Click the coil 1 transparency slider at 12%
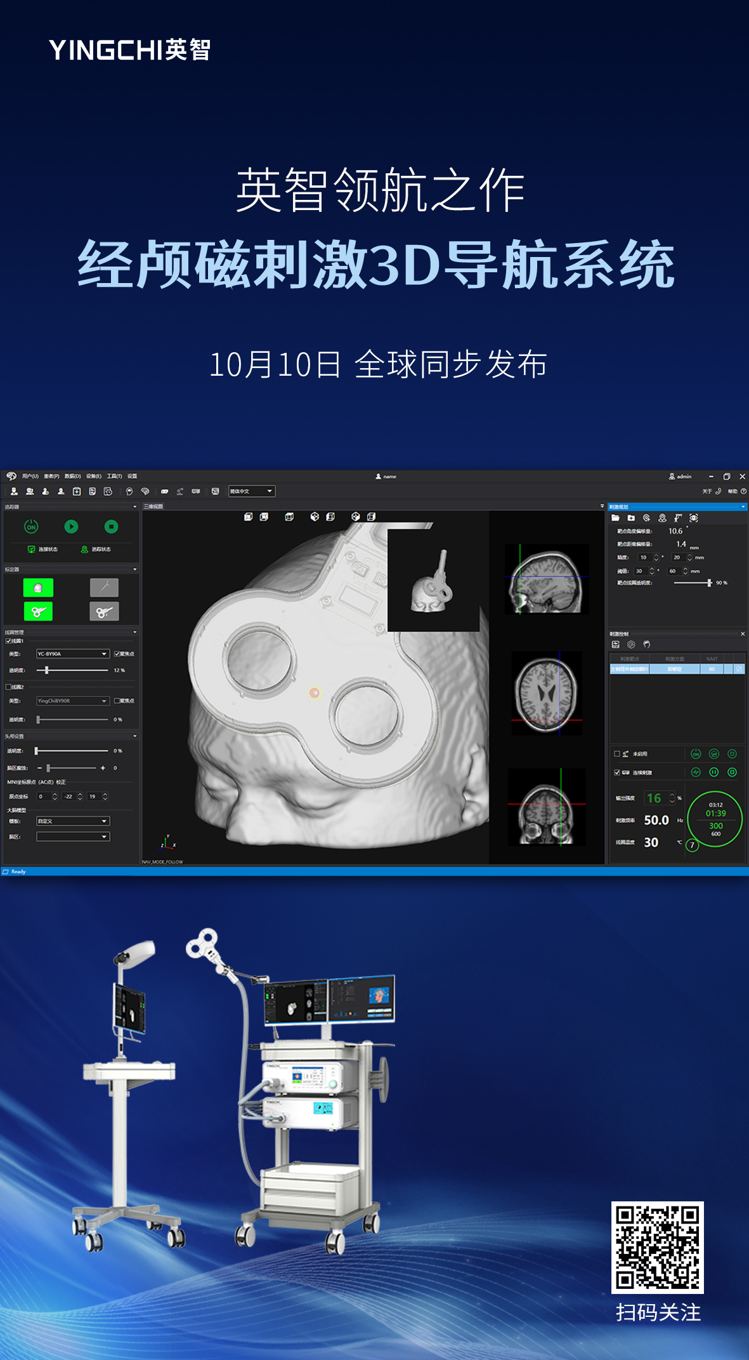Viewport: 749px width, 1360px height. (47, 670)
